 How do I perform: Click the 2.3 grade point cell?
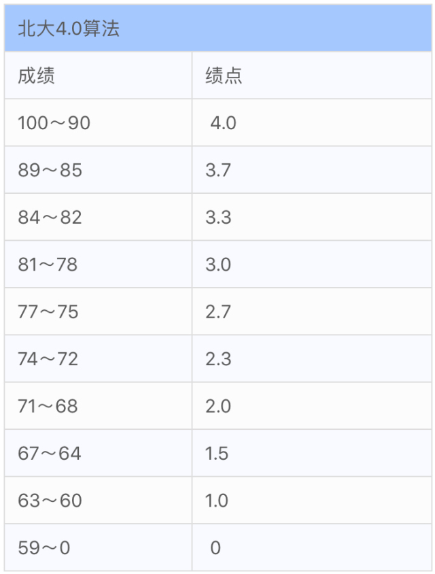[312, 359]
